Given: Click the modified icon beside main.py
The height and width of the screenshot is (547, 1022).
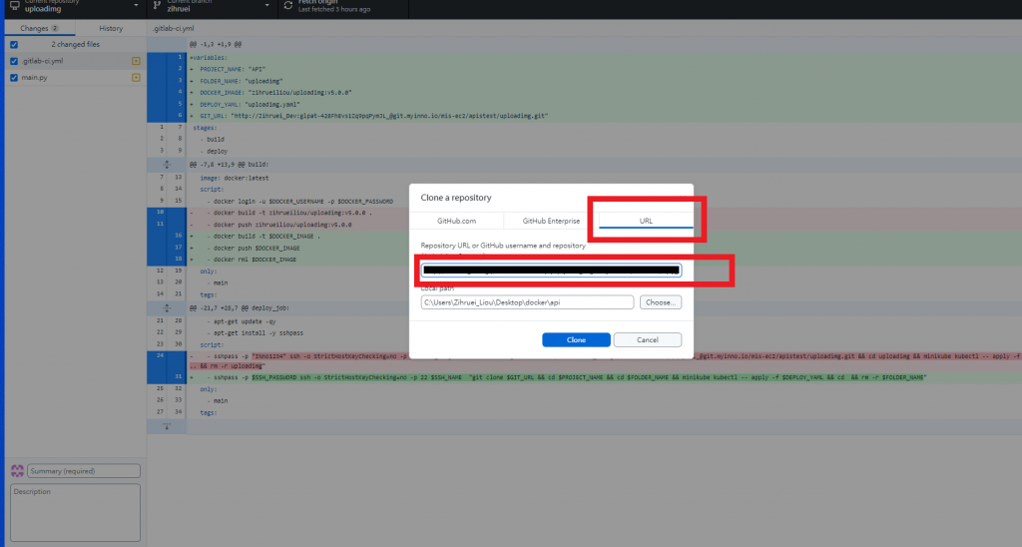Looking at the screenshot, I should click(136, 78).
